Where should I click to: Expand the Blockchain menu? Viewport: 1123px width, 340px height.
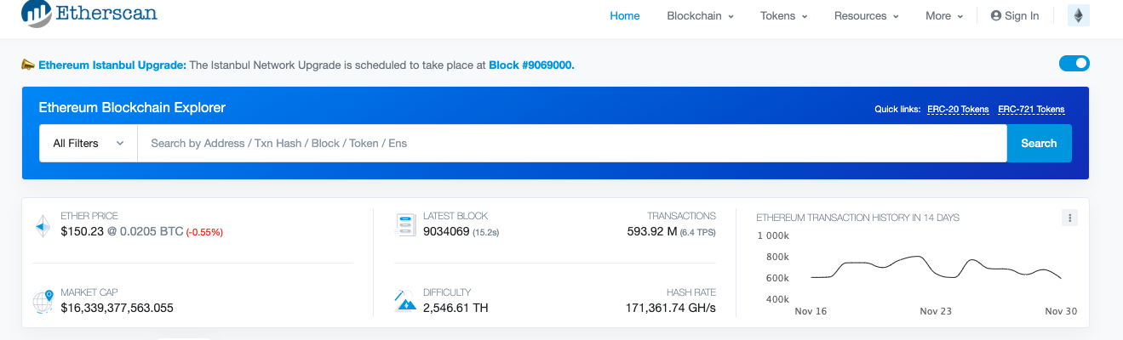pyautogui.click(x=700, y=16)
